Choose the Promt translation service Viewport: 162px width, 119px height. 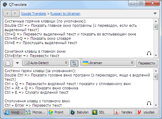click(58, 112)
